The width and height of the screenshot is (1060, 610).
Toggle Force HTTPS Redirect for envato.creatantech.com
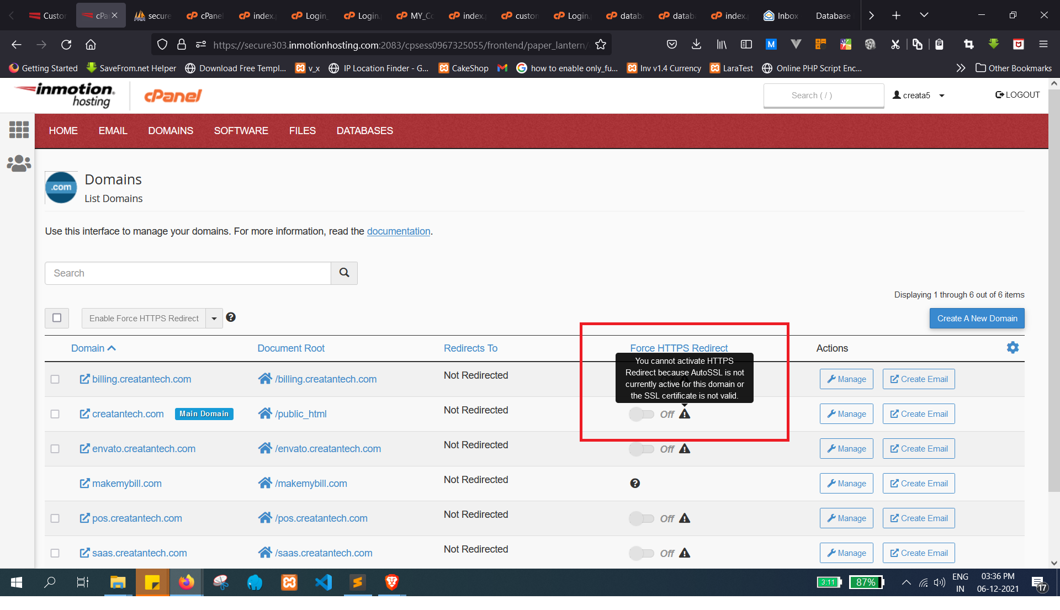click(x=642, y=449)
